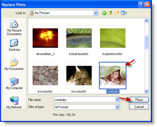Screen dimensions: 157x127
Task: Select the b1planttext001 thumbnail
Action: pos(113,38)
